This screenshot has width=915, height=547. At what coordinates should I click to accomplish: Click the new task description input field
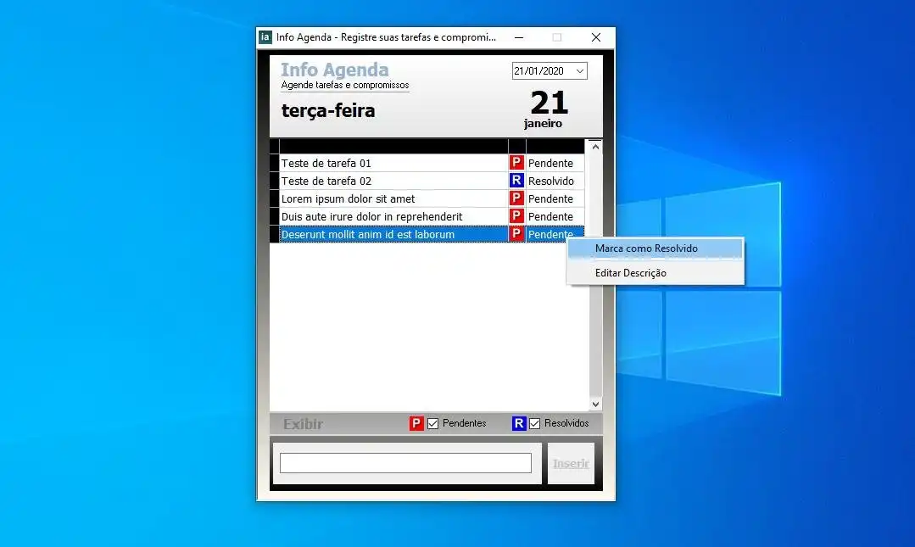point(405,463)
